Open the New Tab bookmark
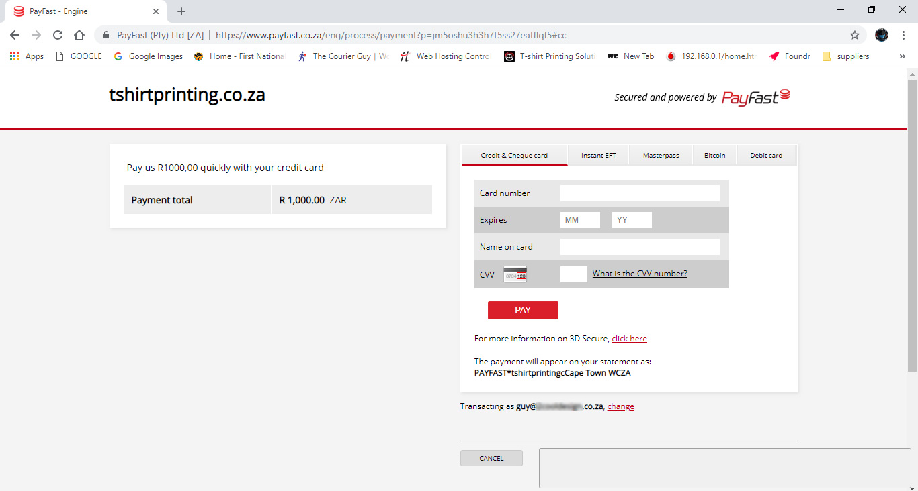 631,56
